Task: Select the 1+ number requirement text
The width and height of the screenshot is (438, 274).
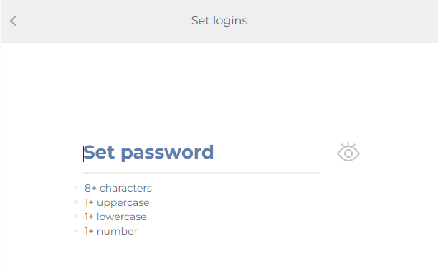Action: coord(111,231)
